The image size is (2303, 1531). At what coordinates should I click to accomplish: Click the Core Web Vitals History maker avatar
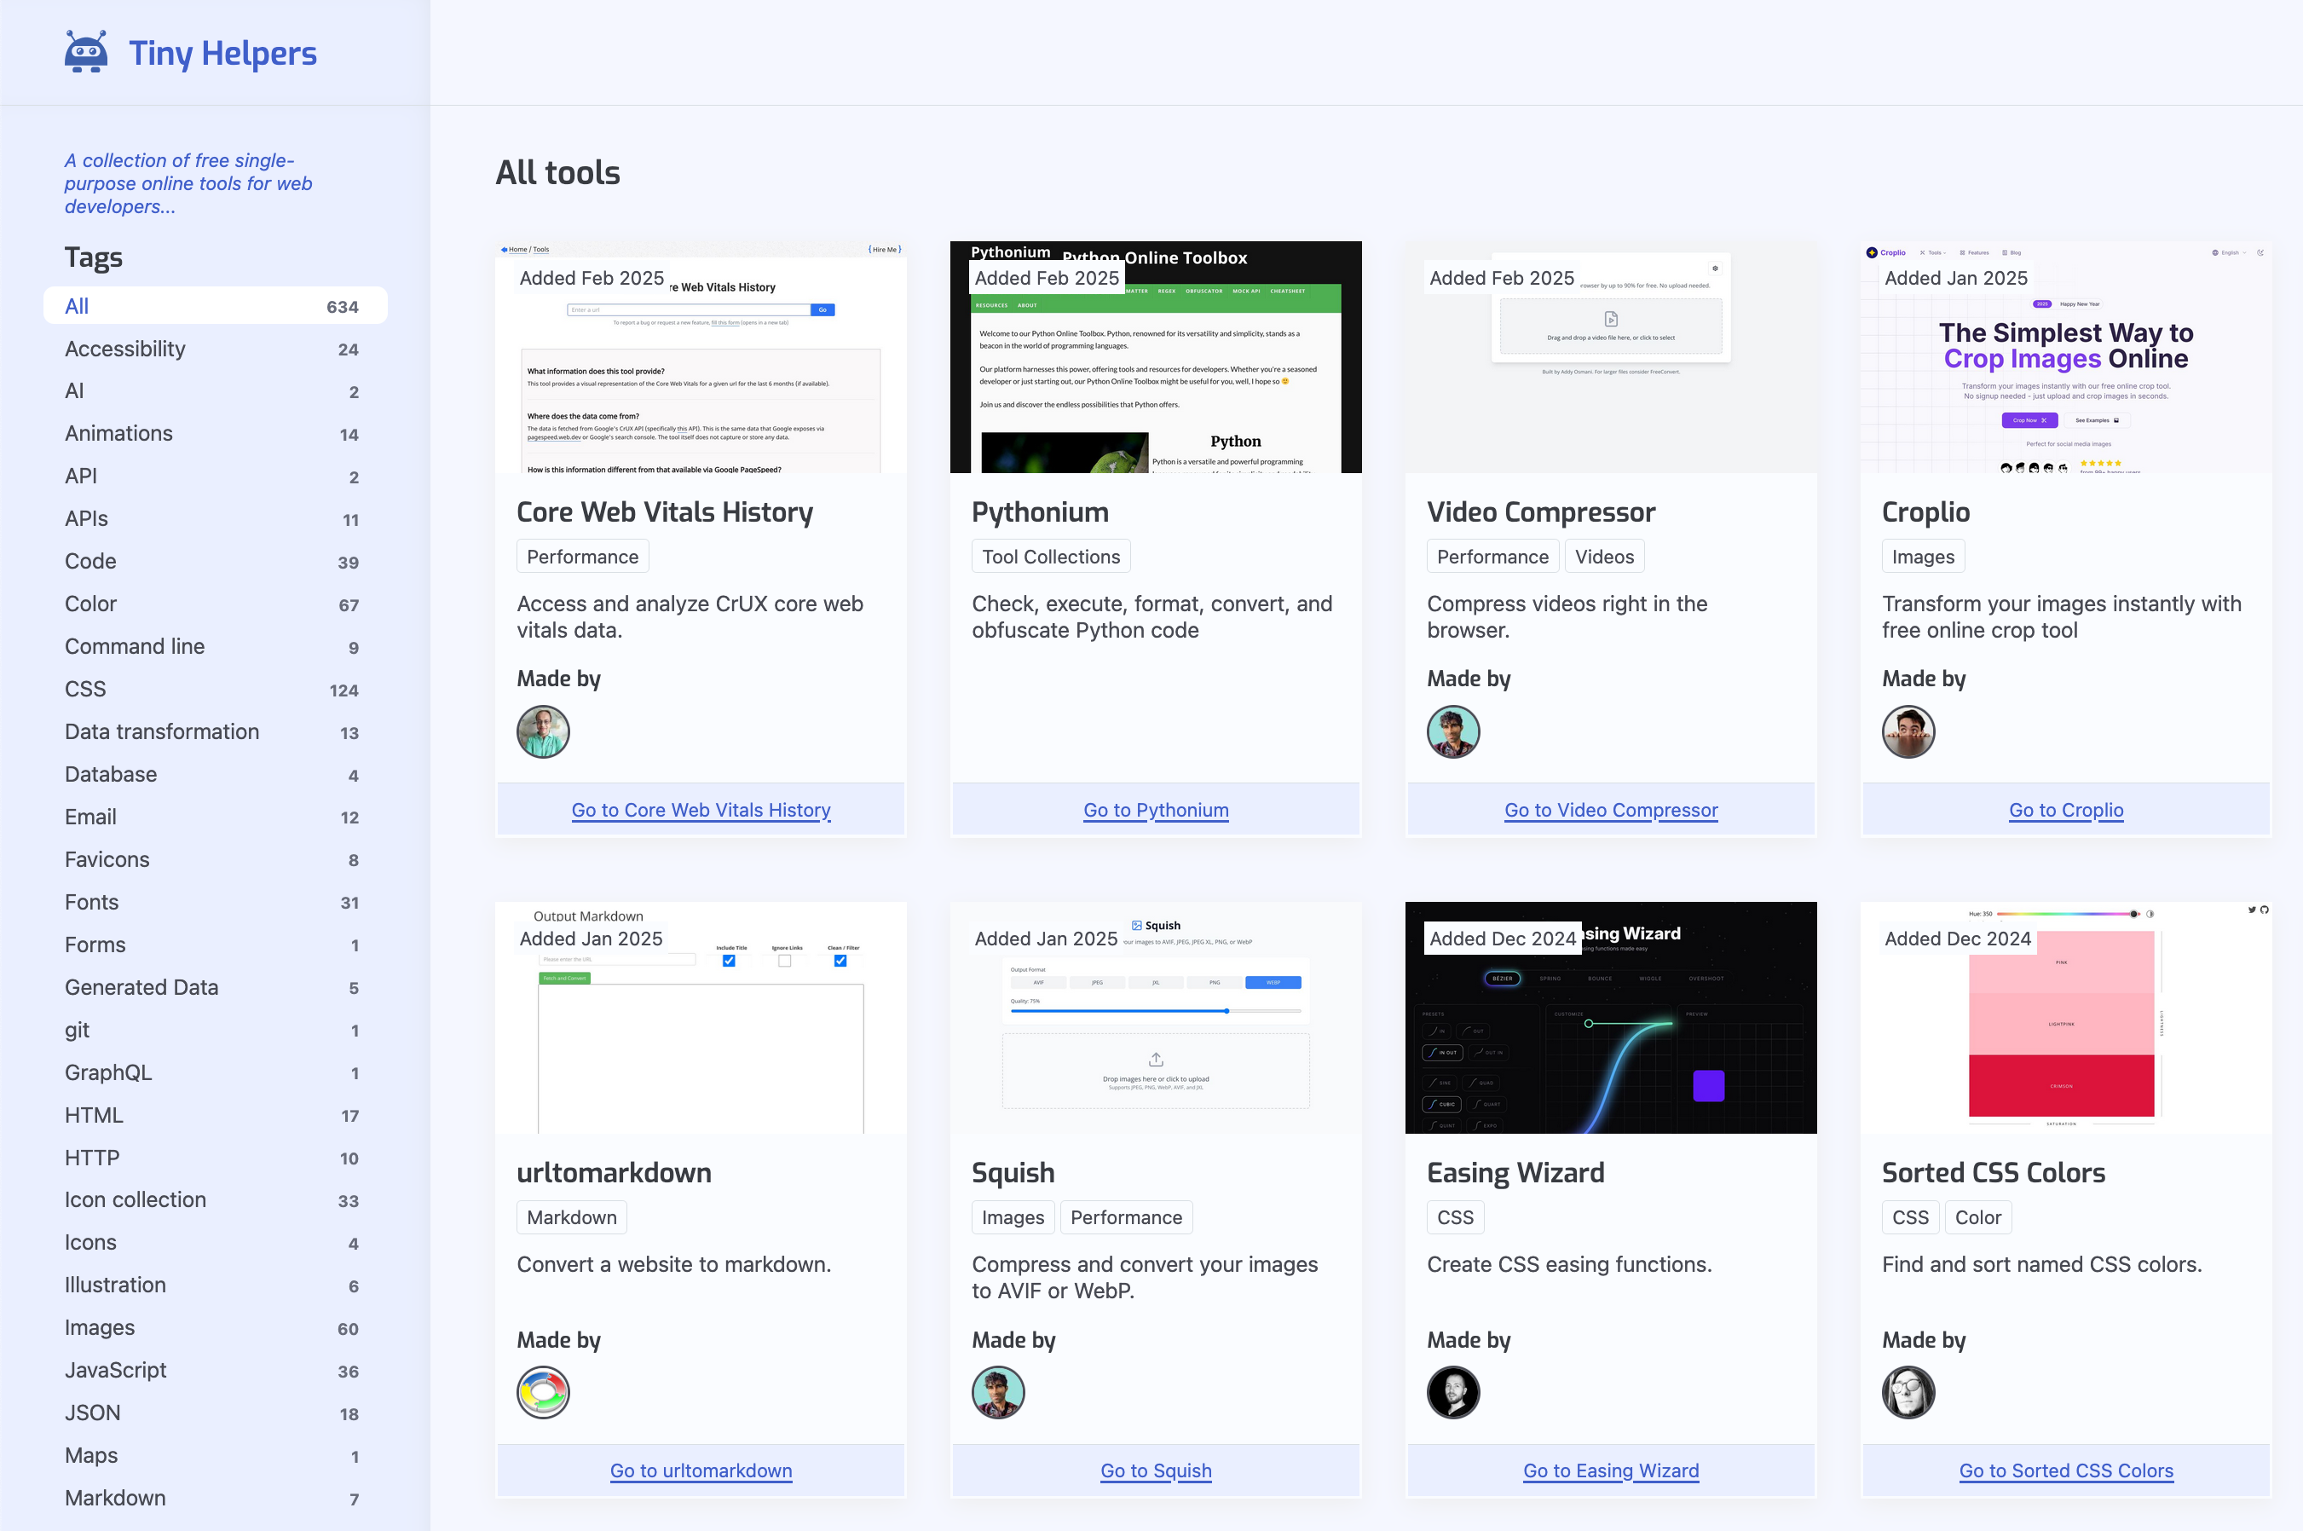(x=543, y=731)
